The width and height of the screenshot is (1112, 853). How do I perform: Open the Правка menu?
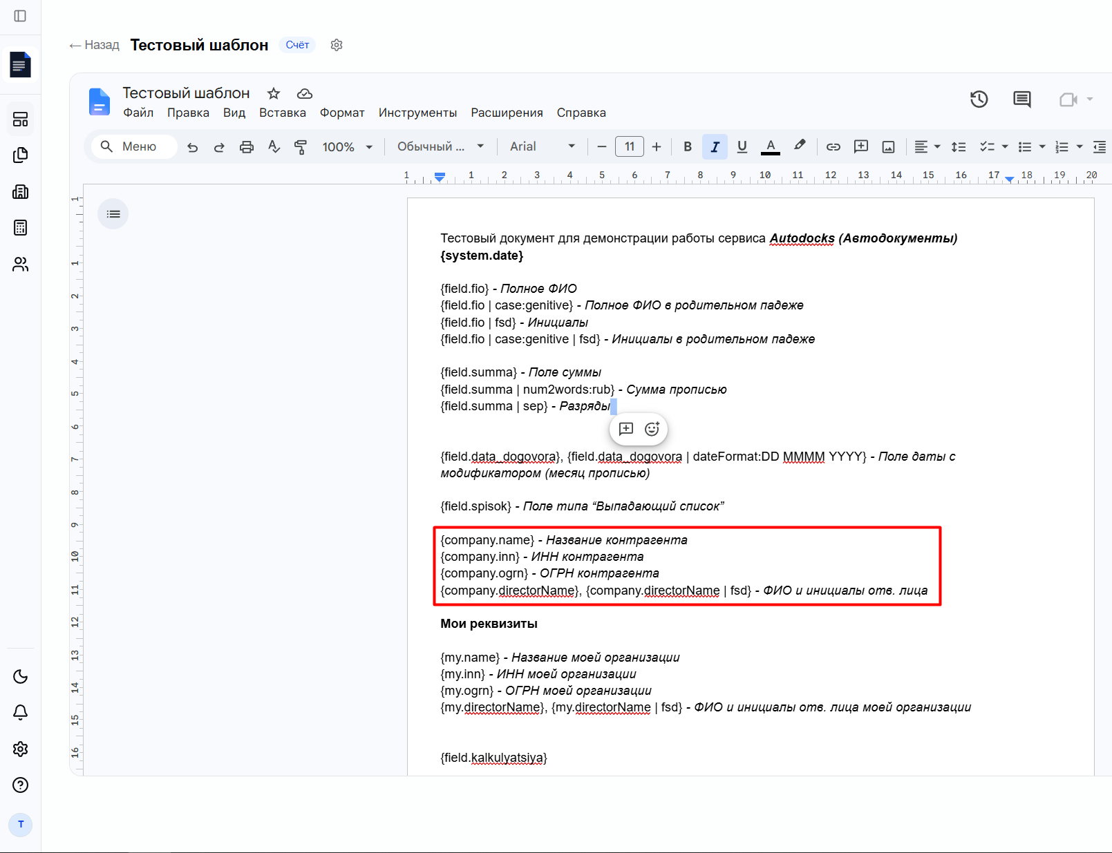click(188, 113)
